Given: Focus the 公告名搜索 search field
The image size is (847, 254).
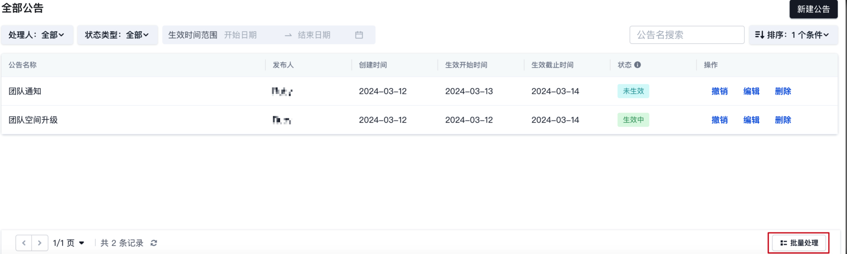Looking at the screenshot, I should tap(687, 35).
